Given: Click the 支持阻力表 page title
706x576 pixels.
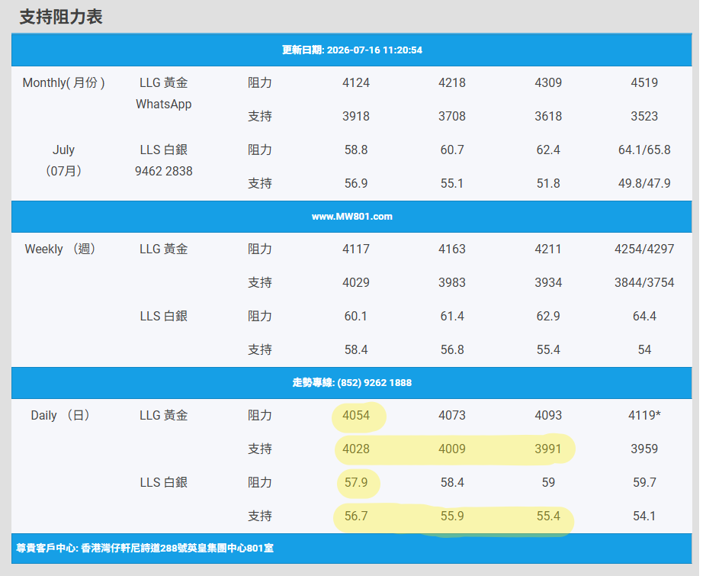Looking at the screenshot, I should [x=61, y=17].
